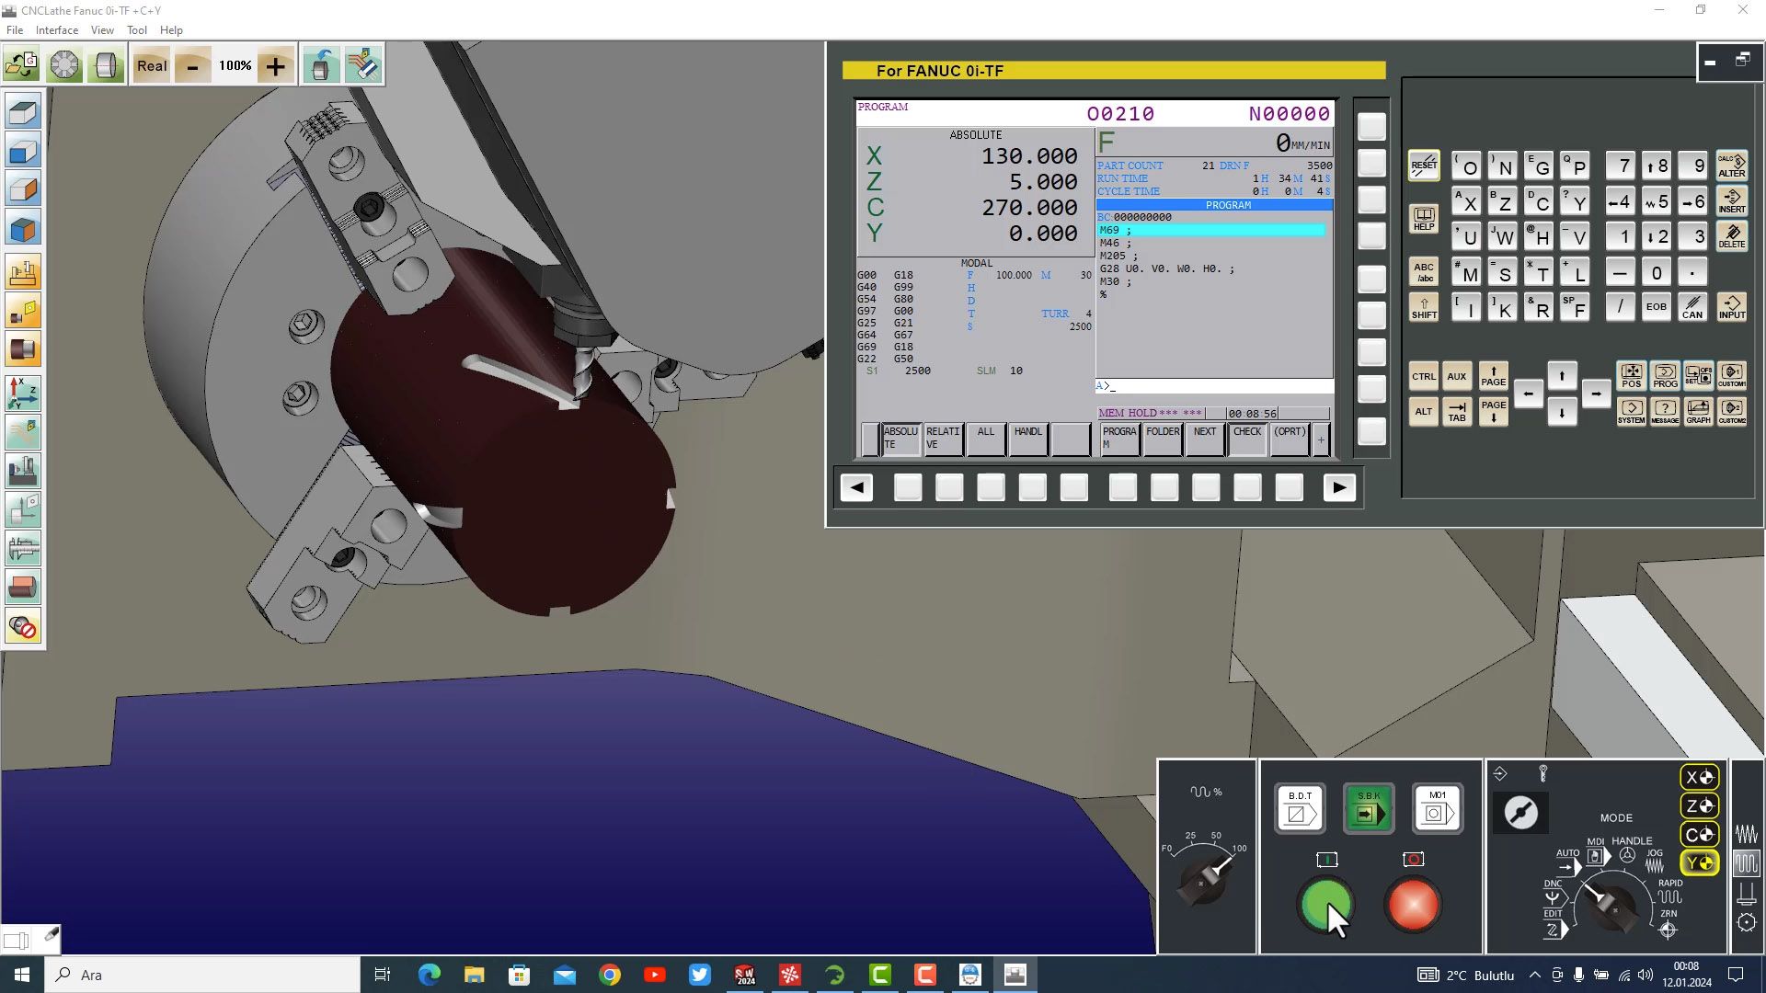Click the PAGE up key

[1493, 375]
